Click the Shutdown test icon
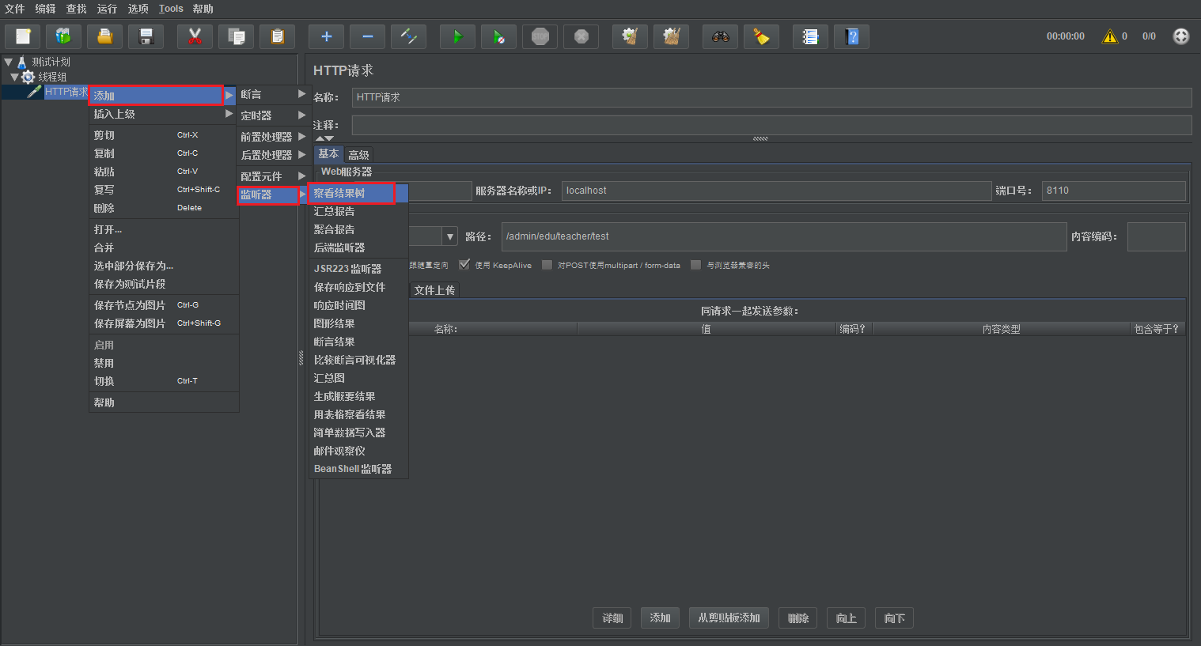Image resolution: width=1201 pixels, height=646 pixels. pyautogui.click(x=581, y=36)
